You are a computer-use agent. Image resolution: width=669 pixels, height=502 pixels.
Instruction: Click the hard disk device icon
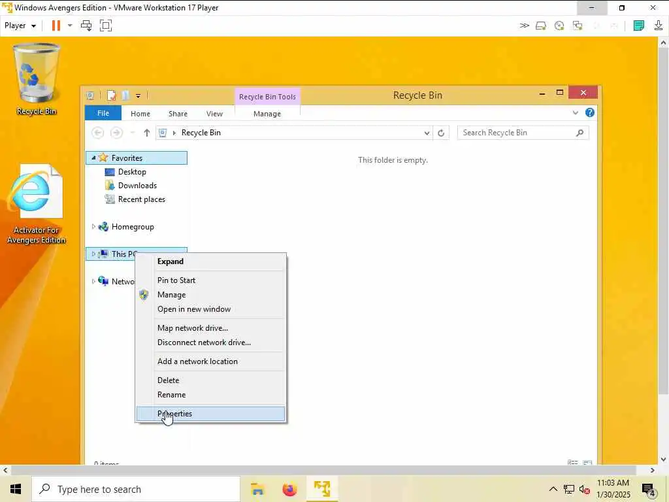coord(541,25)
